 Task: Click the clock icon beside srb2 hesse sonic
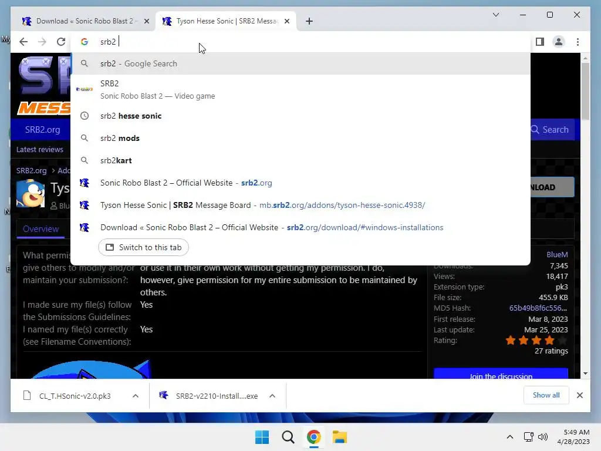[85, 116]
